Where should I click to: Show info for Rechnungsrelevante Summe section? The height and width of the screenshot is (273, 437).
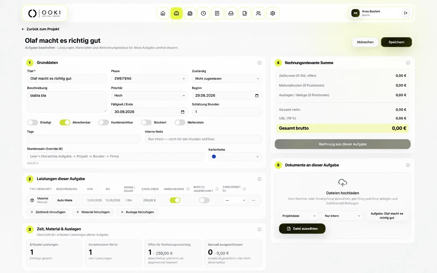click(408, 63)
